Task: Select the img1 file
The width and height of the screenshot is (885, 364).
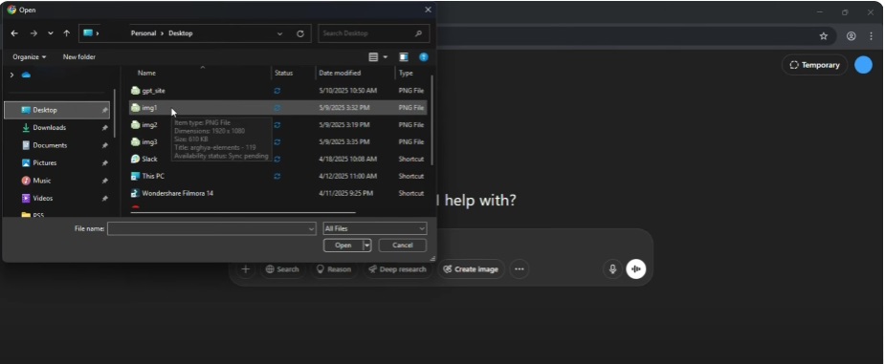Action: pyautogui.click(x=277, y=108)
